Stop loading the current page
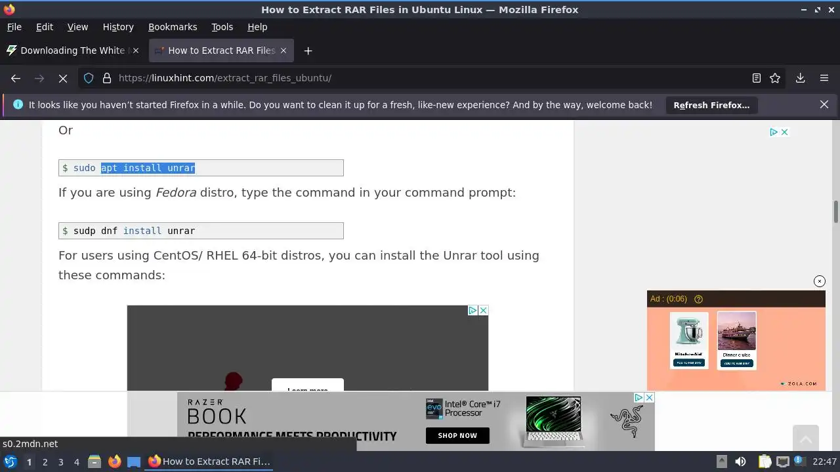The height and width of the screenshot is (472, 840). click(x=63, y=78)
